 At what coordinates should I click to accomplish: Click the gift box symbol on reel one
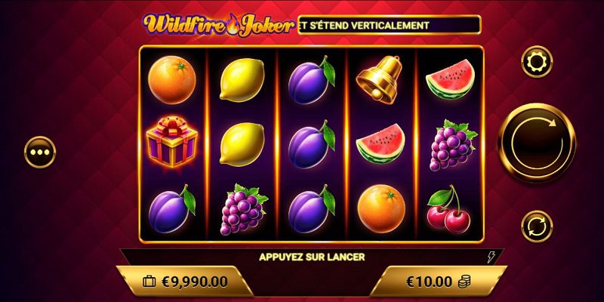click(x=172, y=142)
